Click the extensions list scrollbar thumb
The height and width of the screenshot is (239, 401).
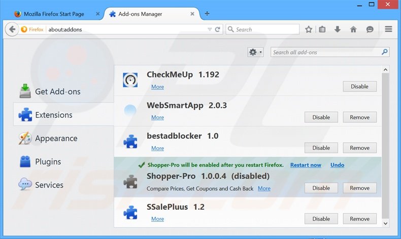click(x=385, y=146)
